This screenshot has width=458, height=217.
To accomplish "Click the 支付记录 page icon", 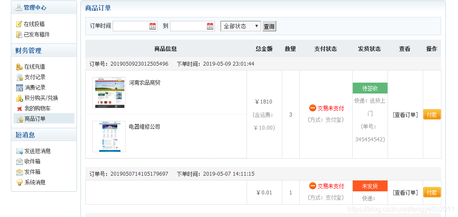I will coord(20,77).
